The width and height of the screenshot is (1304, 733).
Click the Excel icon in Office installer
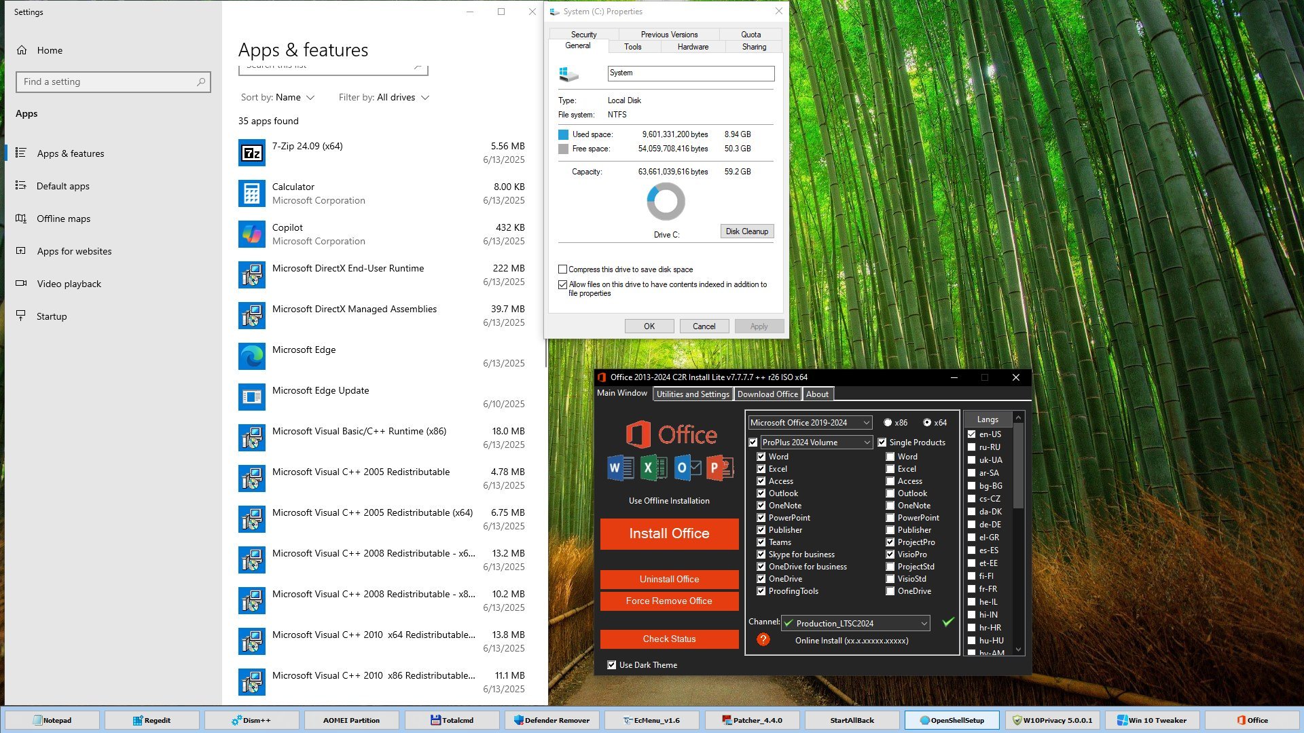tap(653, 468)
